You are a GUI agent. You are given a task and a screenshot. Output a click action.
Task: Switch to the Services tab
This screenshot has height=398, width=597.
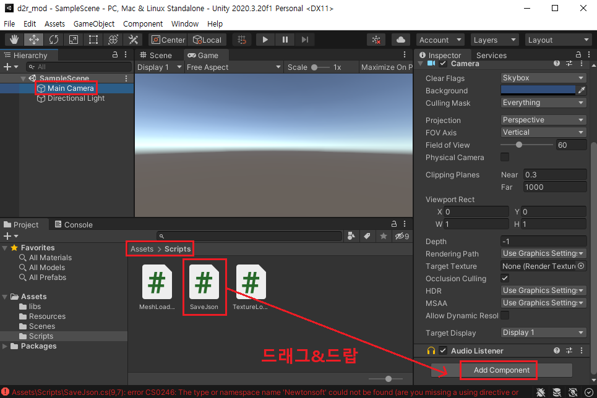point(491,55)
